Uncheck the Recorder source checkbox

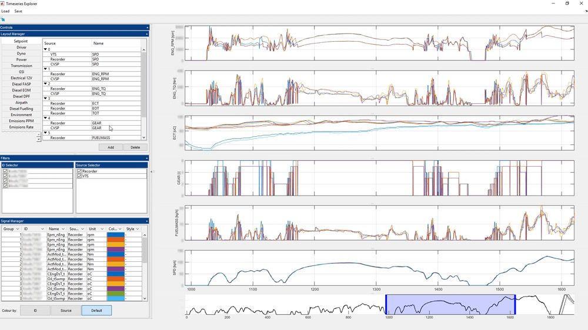tap(79, 171)
